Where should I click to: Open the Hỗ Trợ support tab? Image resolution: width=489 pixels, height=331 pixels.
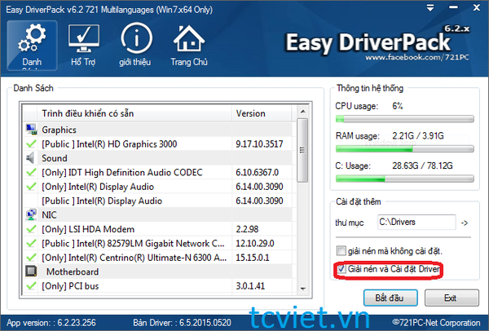[x=83, y=46]
